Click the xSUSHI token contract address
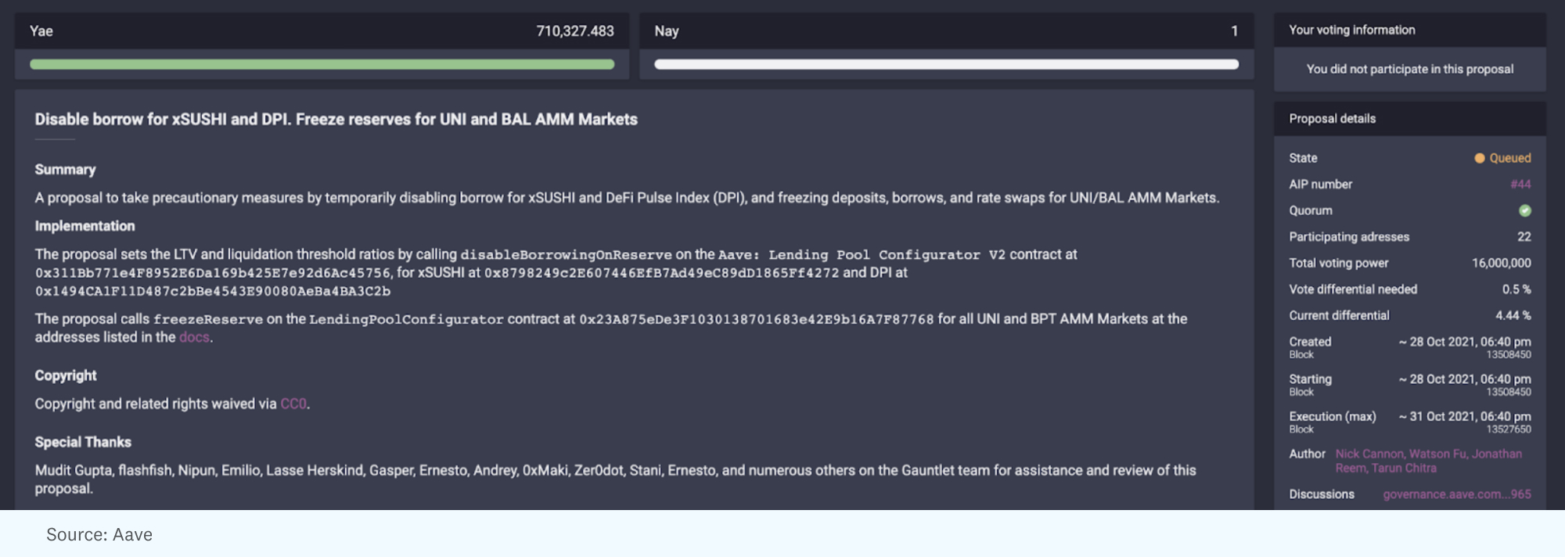The image size is (1565, 557). pyautogui.click(x=661, y=273)
